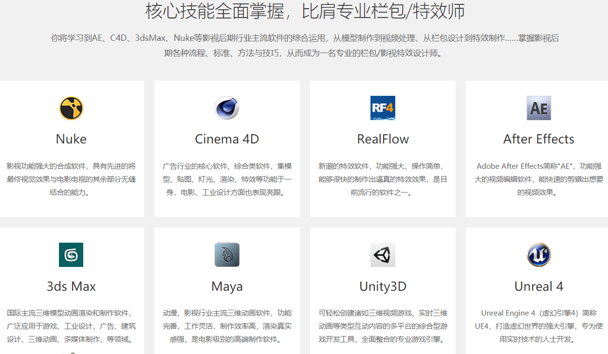Click the Nuke description paragraph
Image resolution: width=608 pixels, height=354 pixels.
pyautogui.click(x=71, y=179)
